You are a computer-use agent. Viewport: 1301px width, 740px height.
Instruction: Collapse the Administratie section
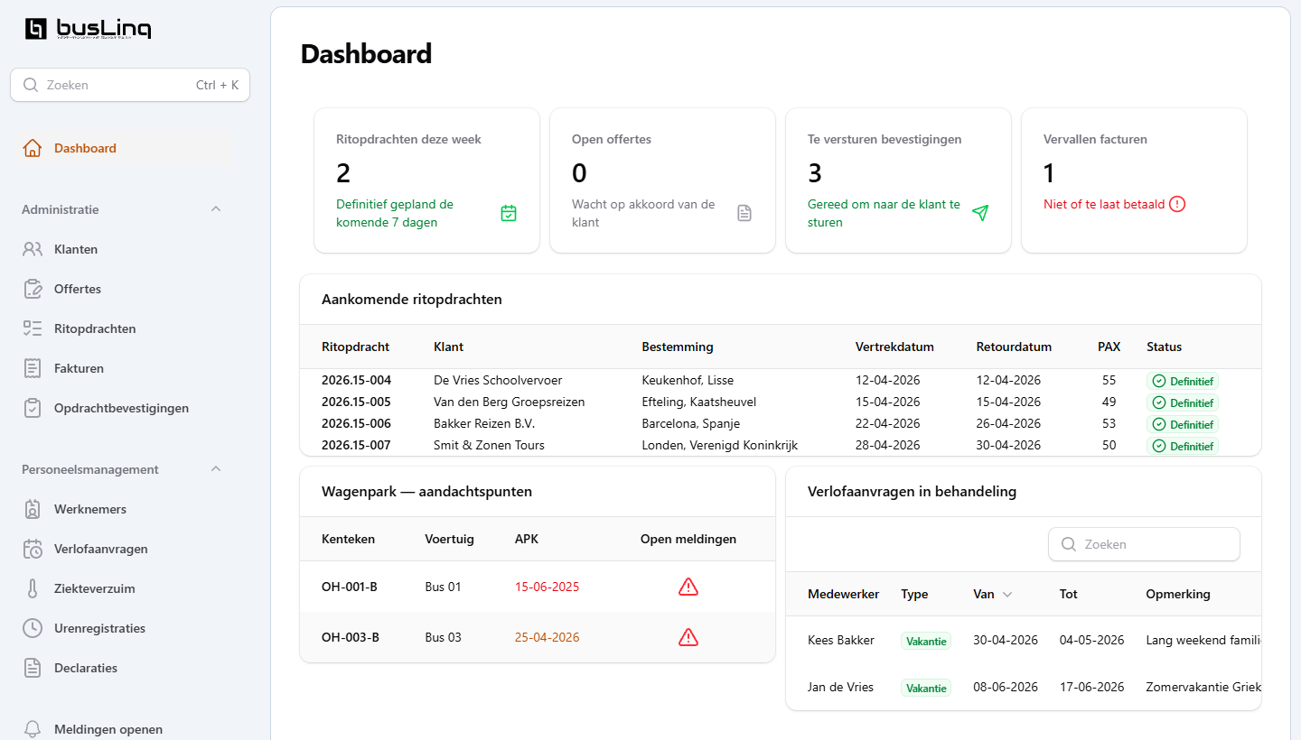(215, 208)
